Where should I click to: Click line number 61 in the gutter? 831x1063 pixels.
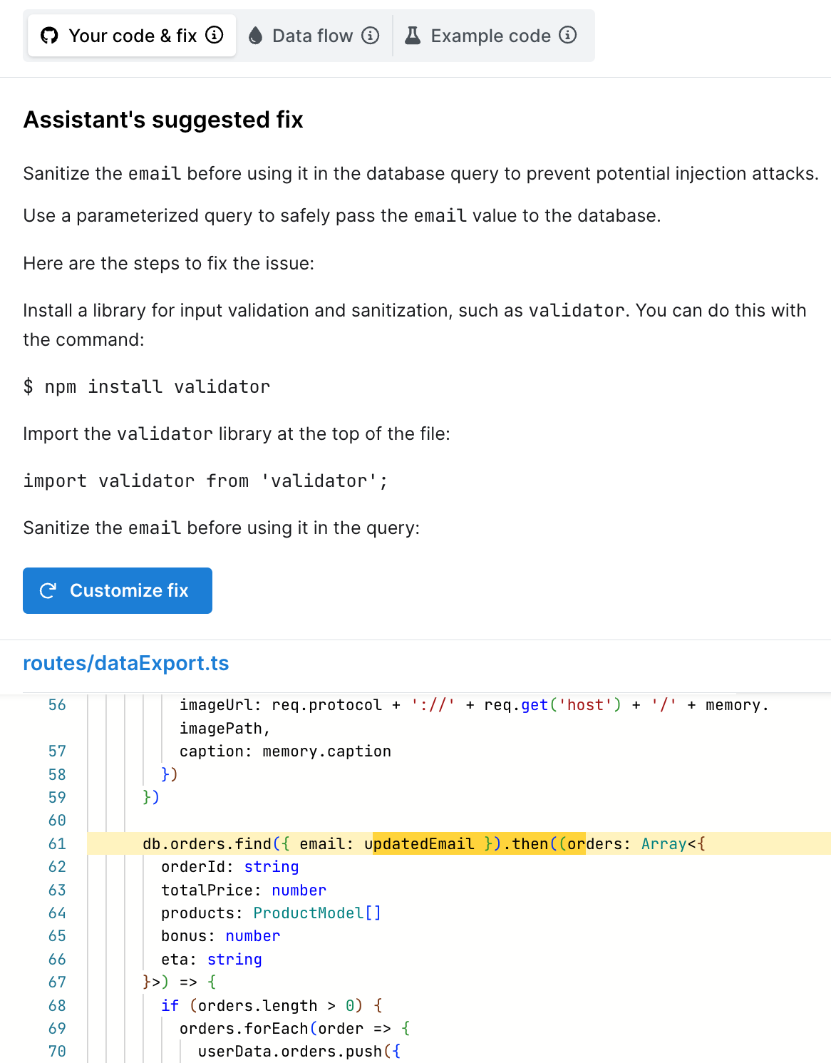(x=57, y=844)
